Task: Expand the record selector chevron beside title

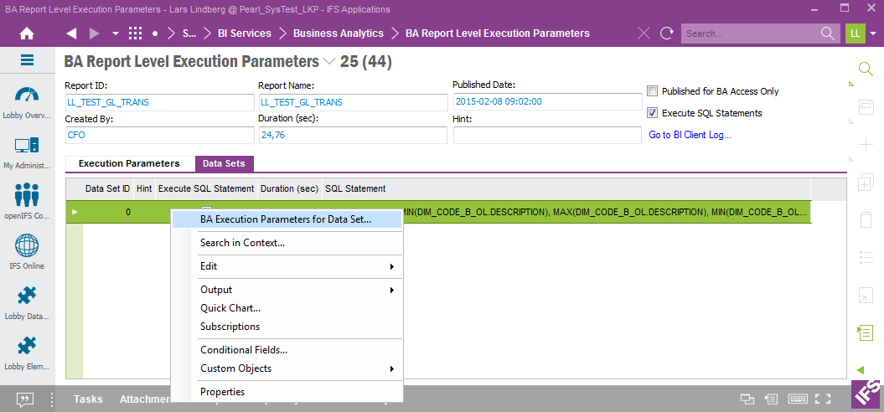Action: pyautogui.click(x=329, y=61)
